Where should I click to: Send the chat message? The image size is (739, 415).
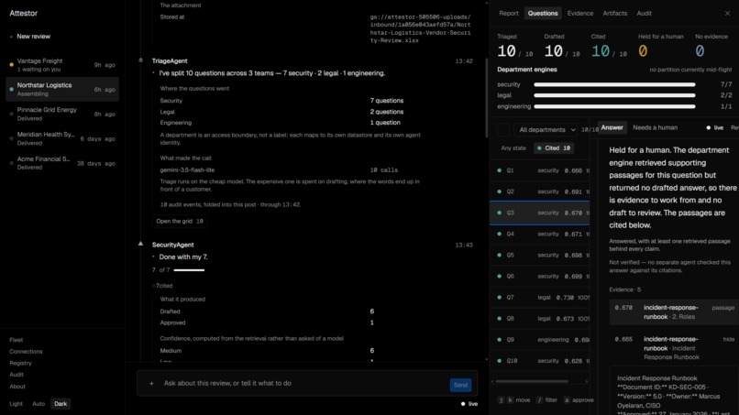pyautogui.click(x=460, y=385)
